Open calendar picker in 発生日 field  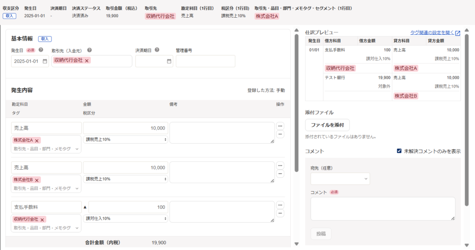(45, 61)
